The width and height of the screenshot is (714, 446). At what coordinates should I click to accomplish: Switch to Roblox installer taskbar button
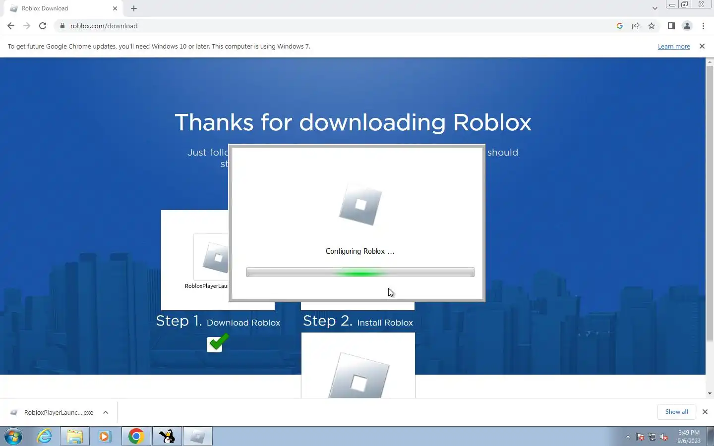[x=198, y=437]
